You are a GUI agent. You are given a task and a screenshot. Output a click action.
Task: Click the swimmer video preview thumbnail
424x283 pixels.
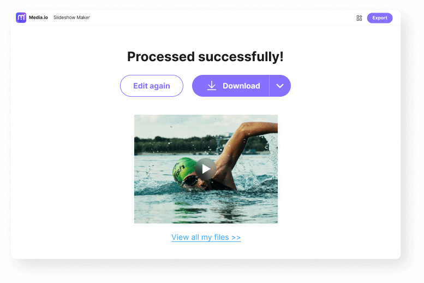206,169
